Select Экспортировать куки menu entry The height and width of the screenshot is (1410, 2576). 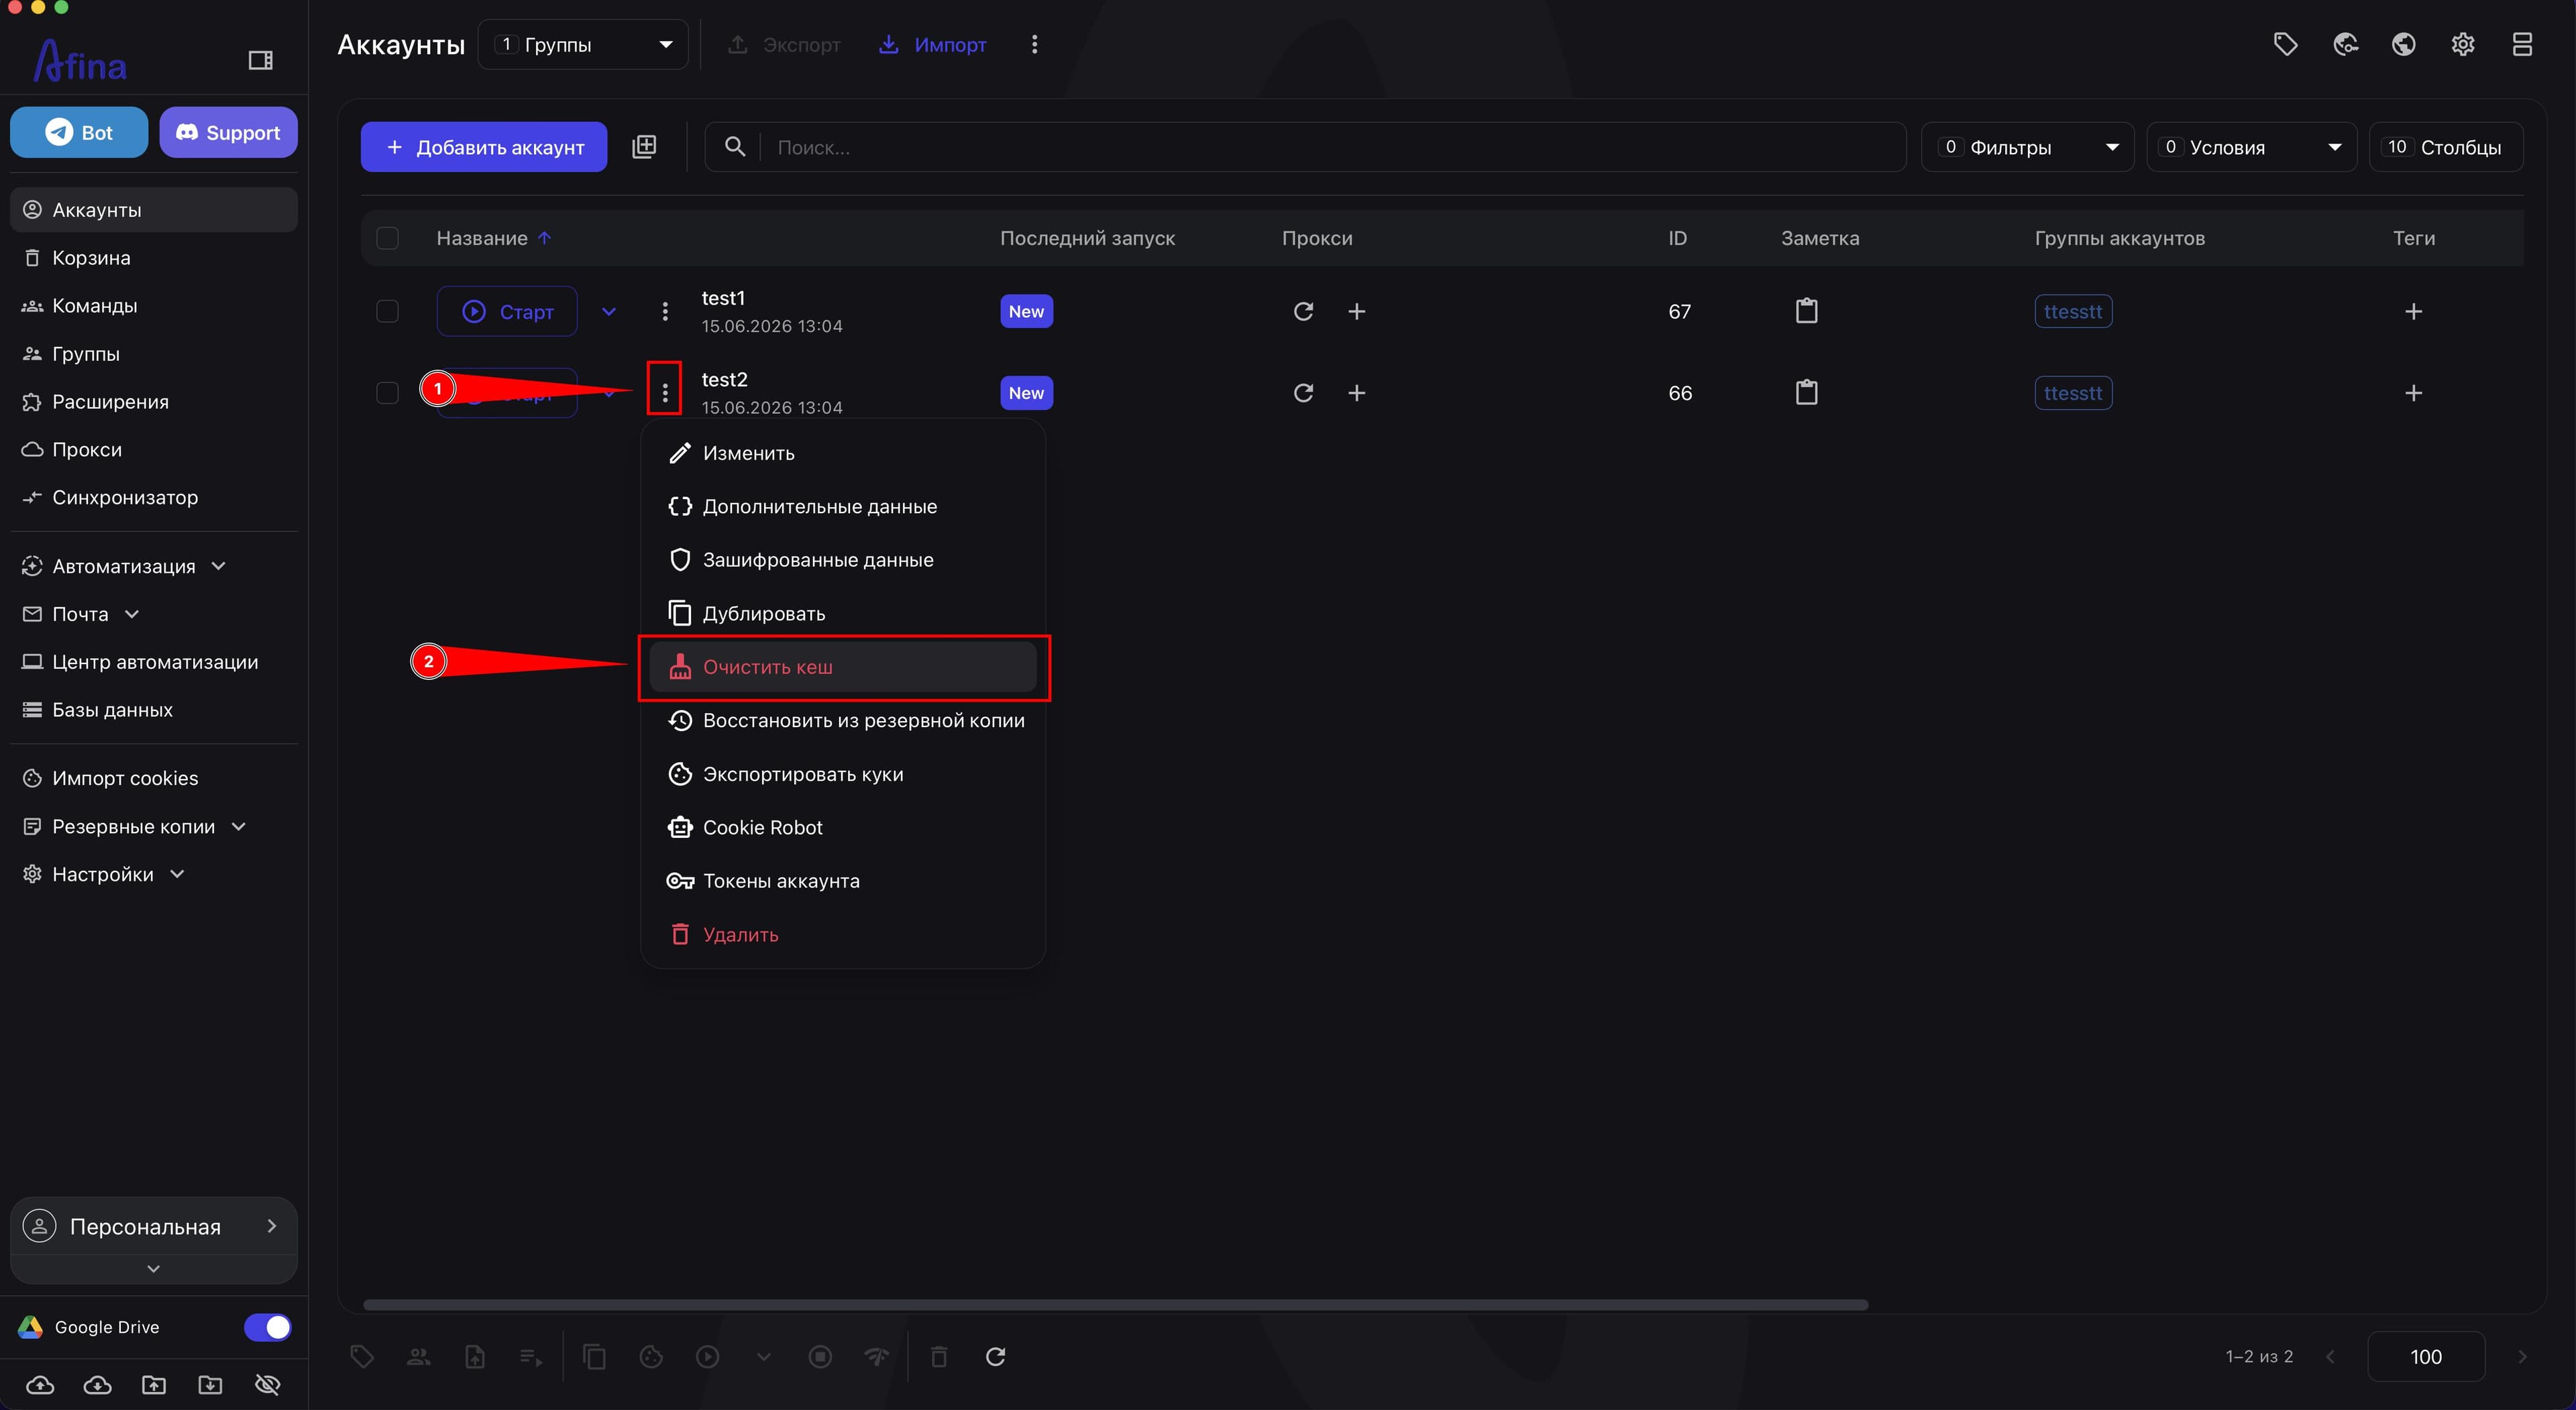[x=843, y=774]
